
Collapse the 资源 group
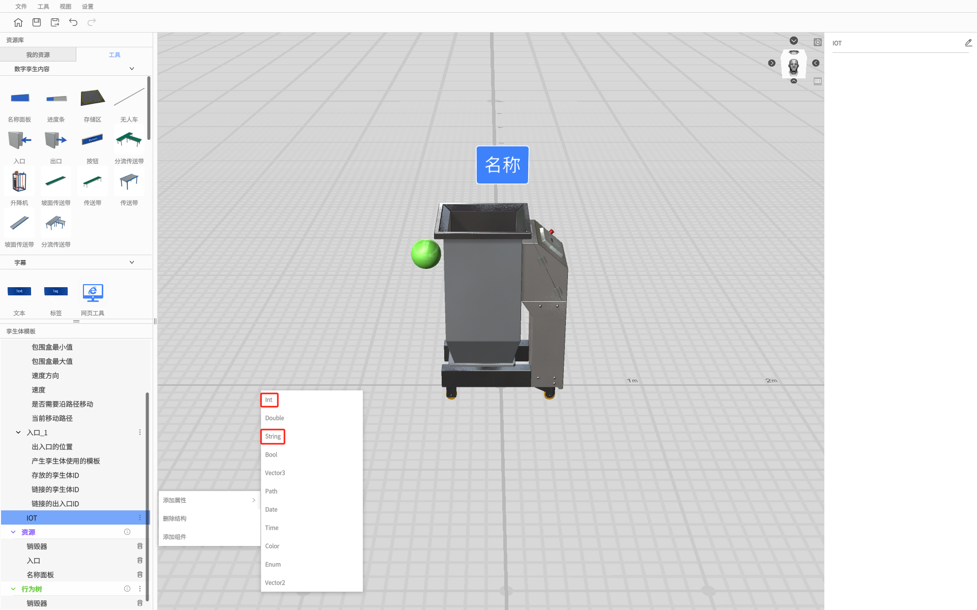(x=13, y=532)
